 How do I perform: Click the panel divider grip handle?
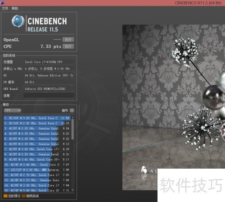79,112
